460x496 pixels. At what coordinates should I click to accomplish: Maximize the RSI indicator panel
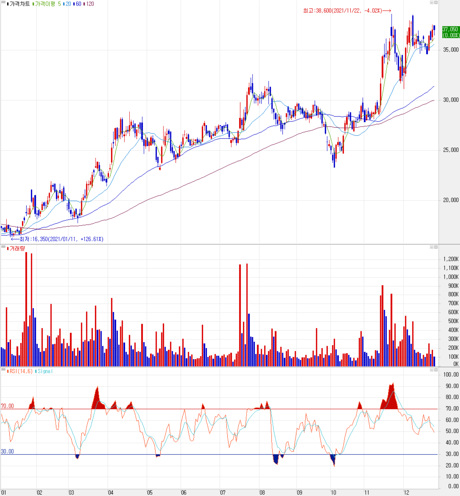pyautogui.click(x=431, y=370)
